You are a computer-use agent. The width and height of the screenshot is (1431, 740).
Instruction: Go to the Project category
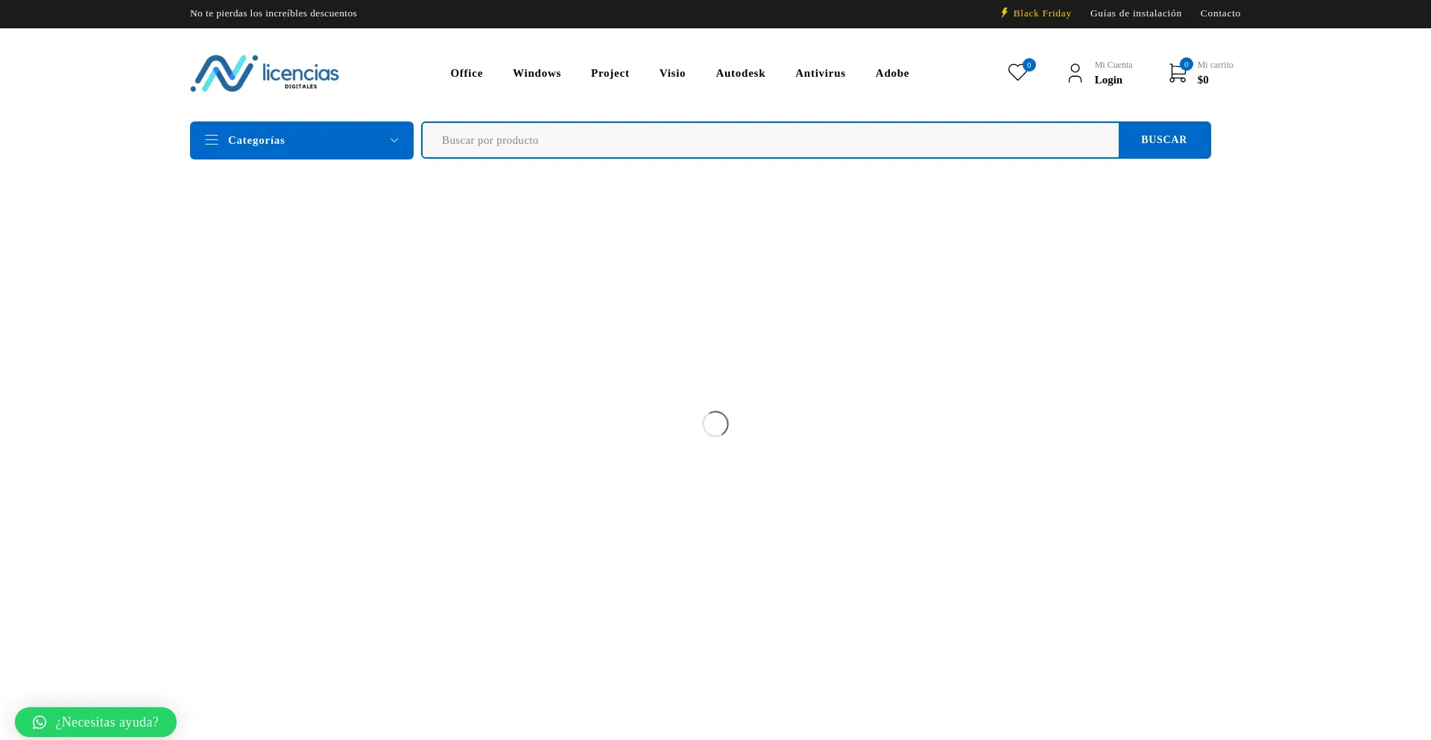pyautogui.click(x=610, y=73)
